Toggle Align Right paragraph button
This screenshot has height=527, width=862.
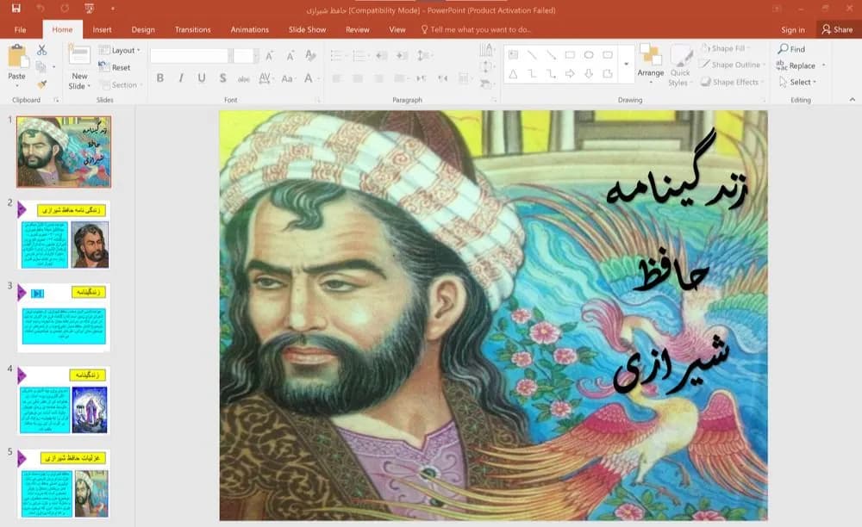(x=378, y=78)
